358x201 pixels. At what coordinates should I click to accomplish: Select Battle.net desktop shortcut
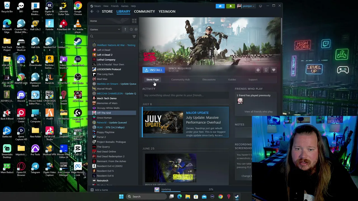point(7,133)
